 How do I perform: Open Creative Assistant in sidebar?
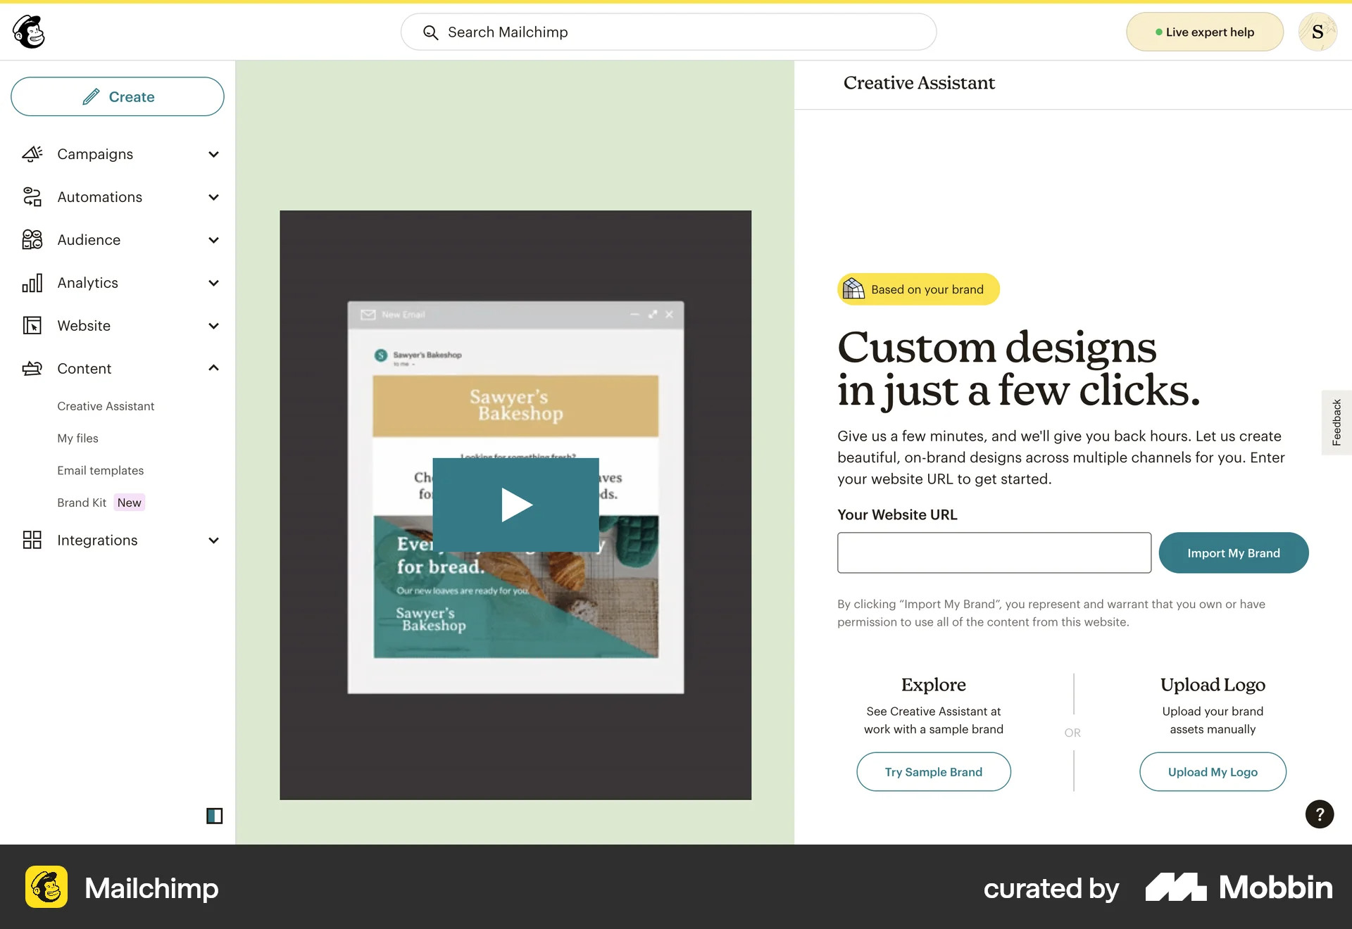click(106, 406)
